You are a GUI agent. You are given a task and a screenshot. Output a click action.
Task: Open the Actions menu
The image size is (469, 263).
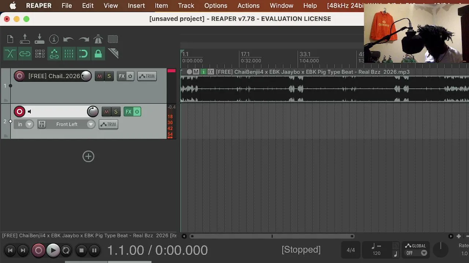coord(248,5)
